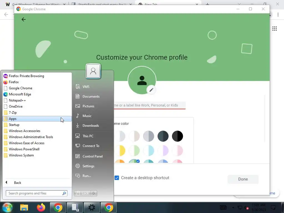Click the user account picture in Start menu

(93, 71)
